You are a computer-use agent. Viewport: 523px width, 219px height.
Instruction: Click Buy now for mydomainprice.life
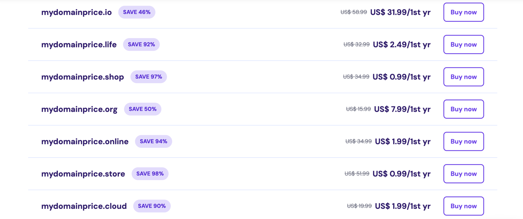pyautogui.click(x=463, y=44)
